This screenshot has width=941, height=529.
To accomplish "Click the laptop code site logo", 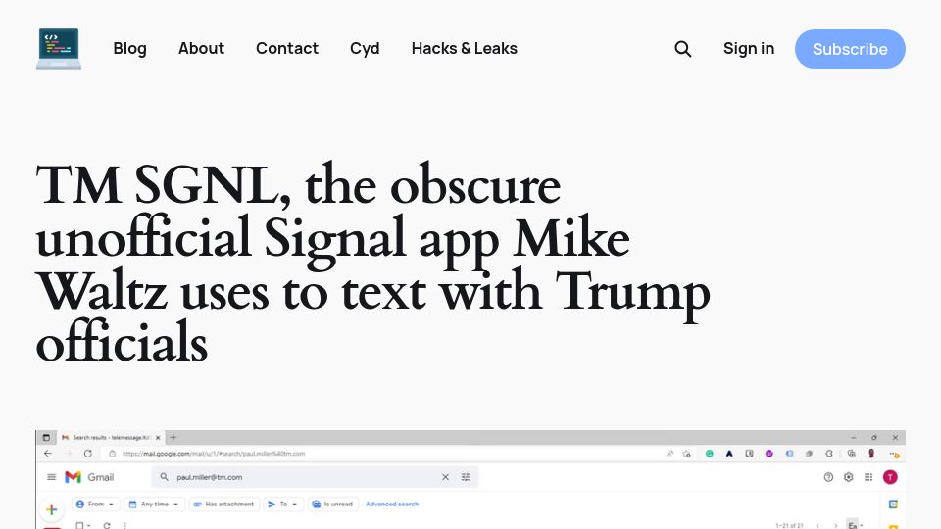I will pyautogui.click(x=59, y=49).
